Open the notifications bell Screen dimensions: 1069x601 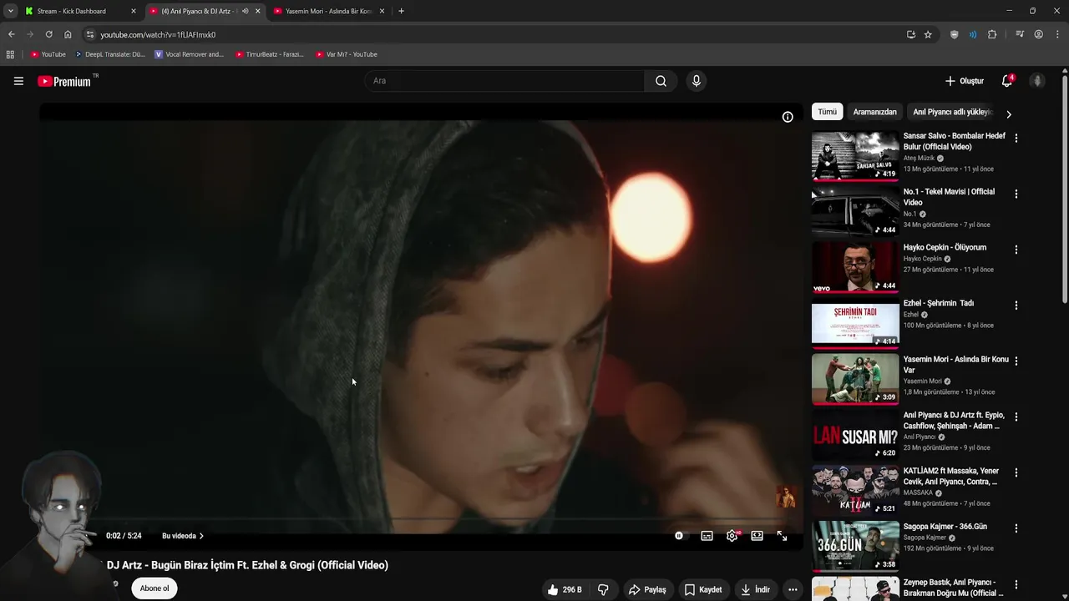(1007, 81)
